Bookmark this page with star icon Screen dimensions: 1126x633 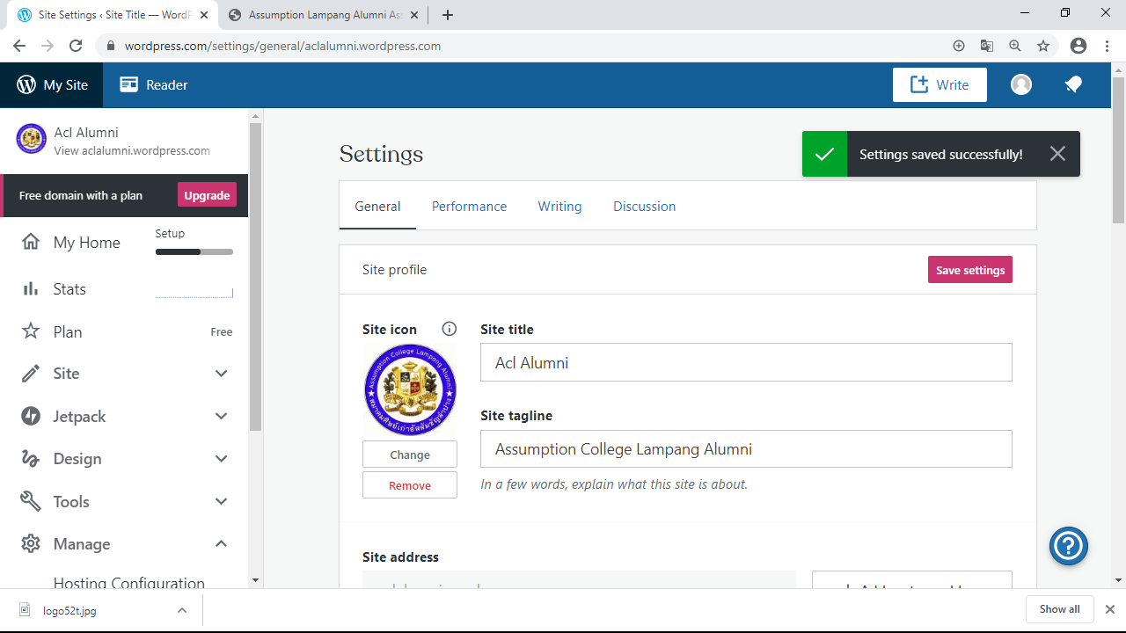point(1043,46)
